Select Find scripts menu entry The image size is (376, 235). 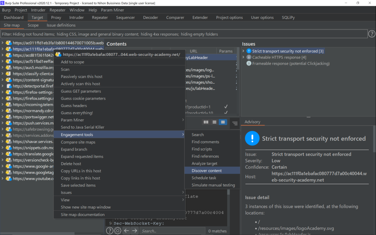click(x=212, y=149)
